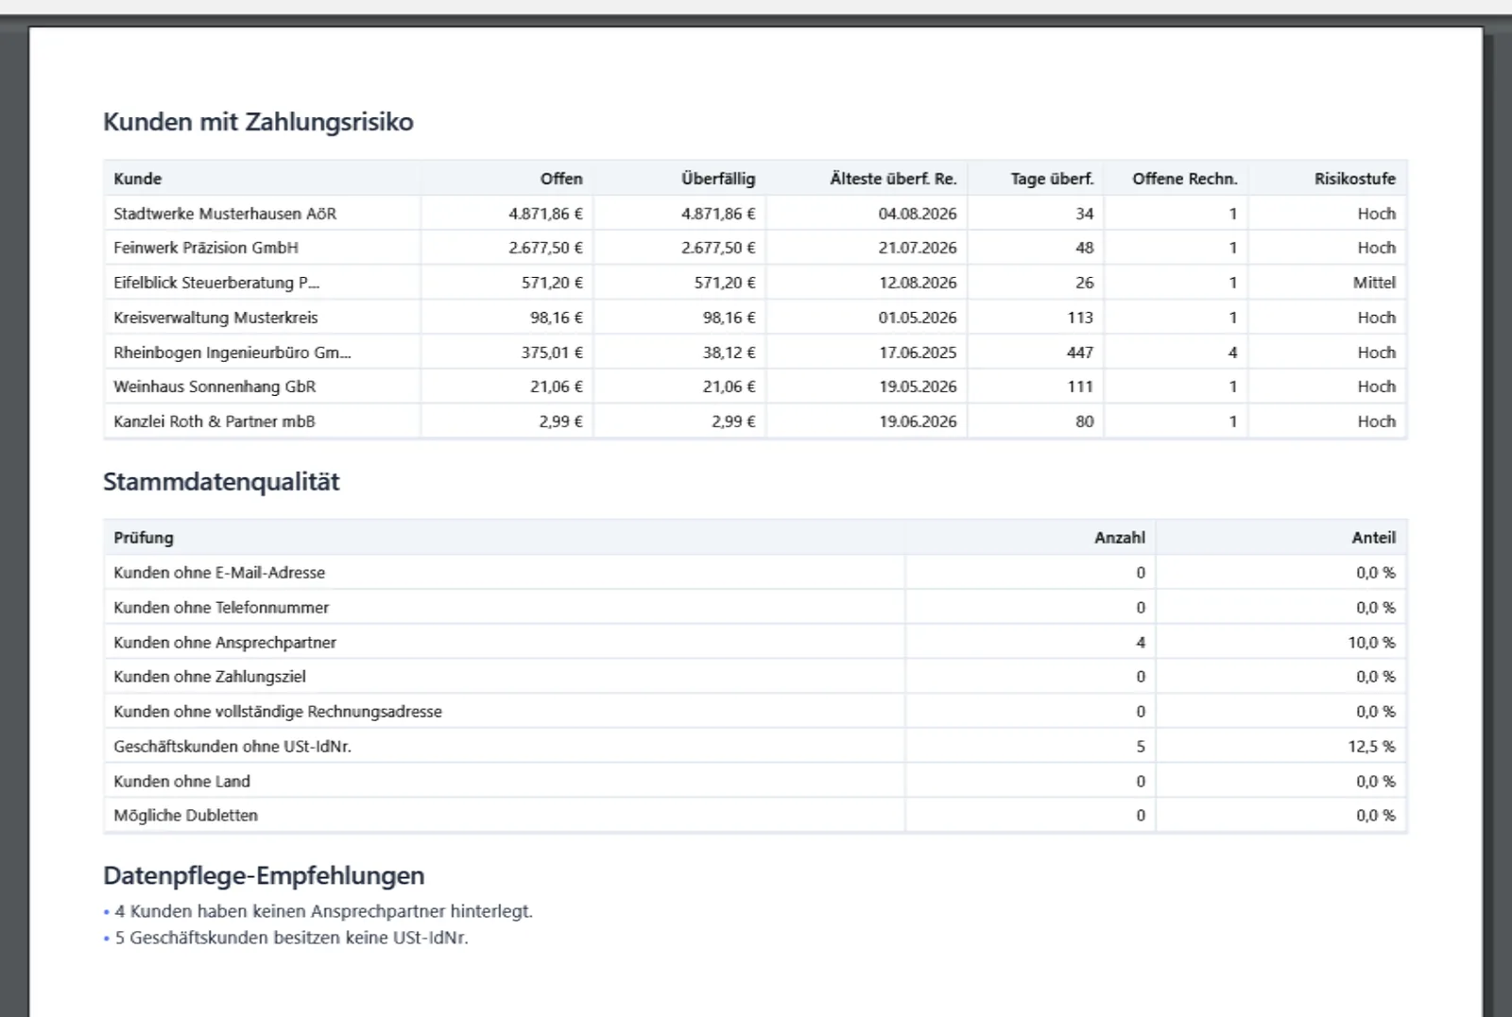Select the amount '2.677,50 €' in the Offen column

545,248
